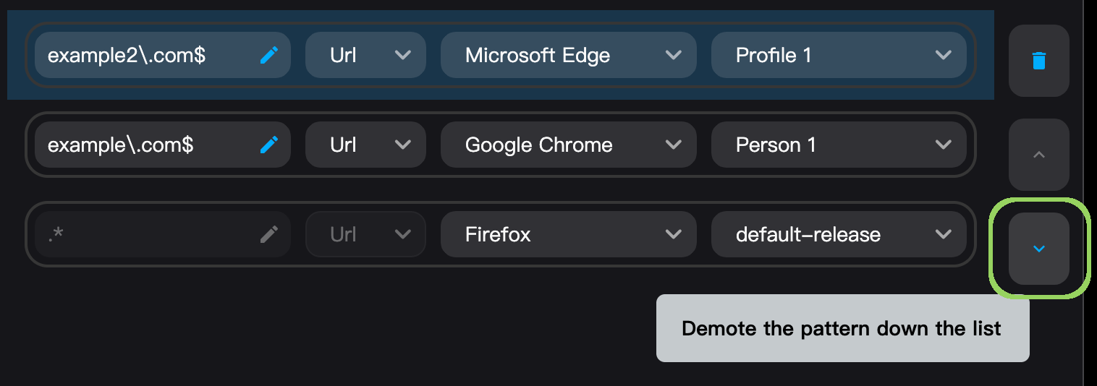The width and height of the screenshot is (1097, 386).
Task: Edit the example2\.com$ pattern with pencil icon
Action: tap(269, 55)
